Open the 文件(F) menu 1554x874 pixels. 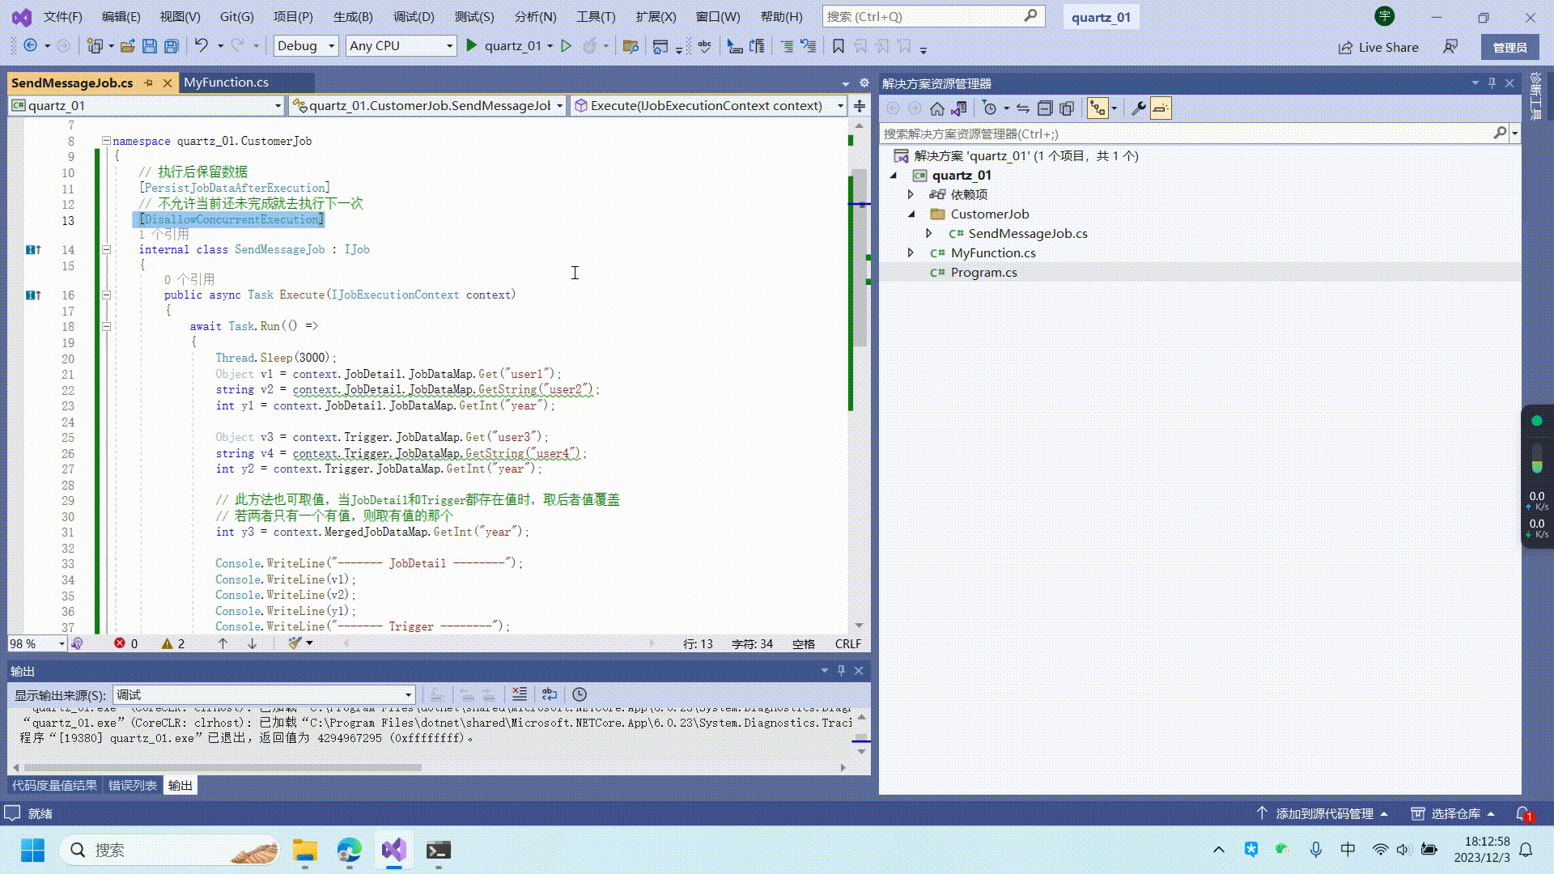pos(62,16)
